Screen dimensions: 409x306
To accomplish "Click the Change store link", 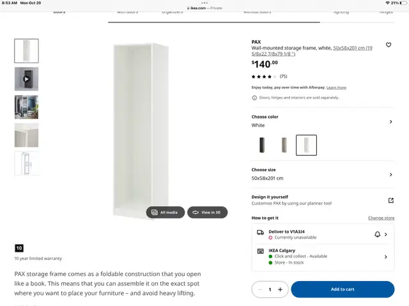I will pos(381,218).
